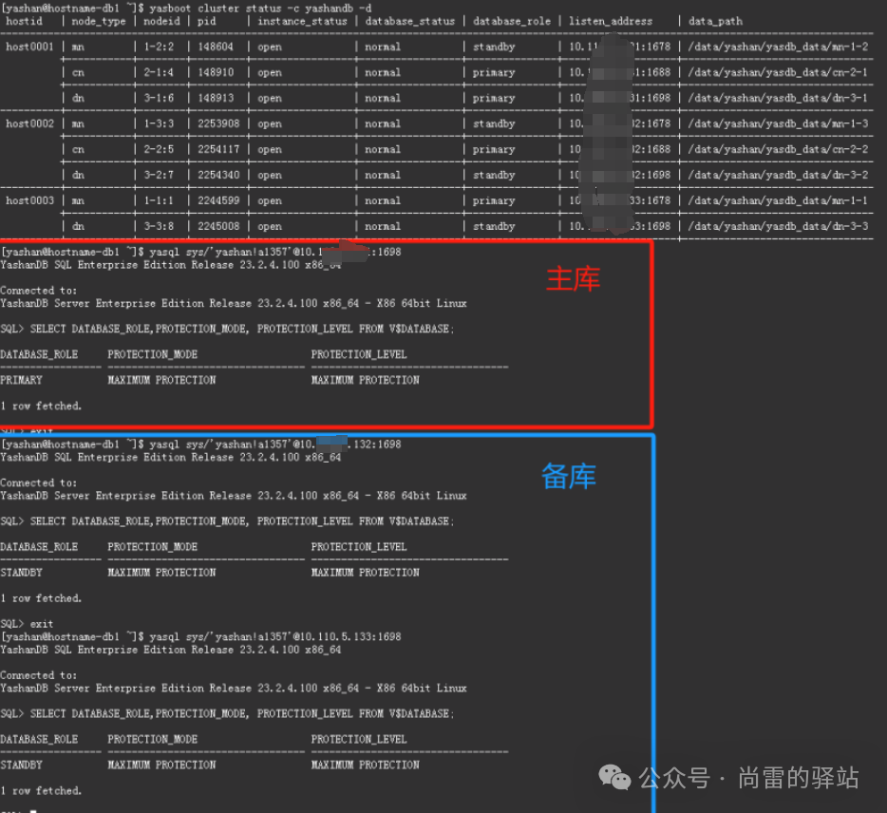Select data path /data/yashan/yasdb_data/mn-1-3
The width and height of the screenshot is (887, 813).
[778, 123]
